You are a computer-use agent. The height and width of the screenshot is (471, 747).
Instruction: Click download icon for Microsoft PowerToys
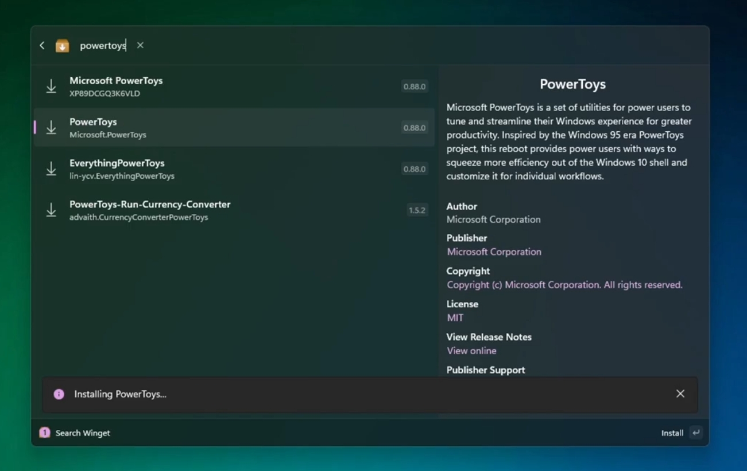pyautogui.click(x=51, y=87)
